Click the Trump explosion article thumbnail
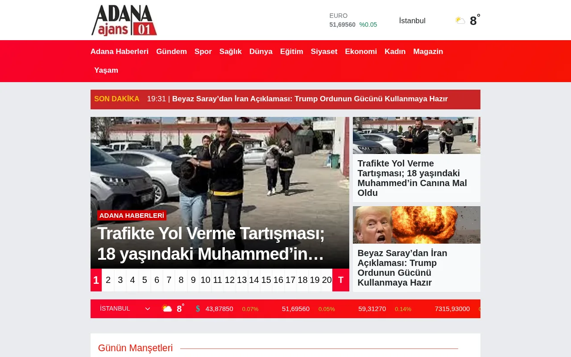The height and width of the screenshot is (357, 571). pyautogui.click(x=416, y=224)
